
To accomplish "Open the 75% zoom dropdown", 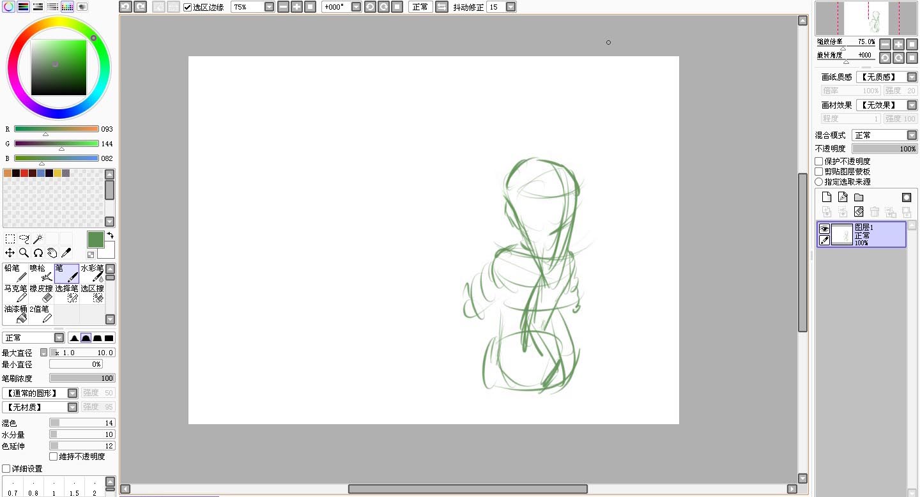I will pos(269,7).
